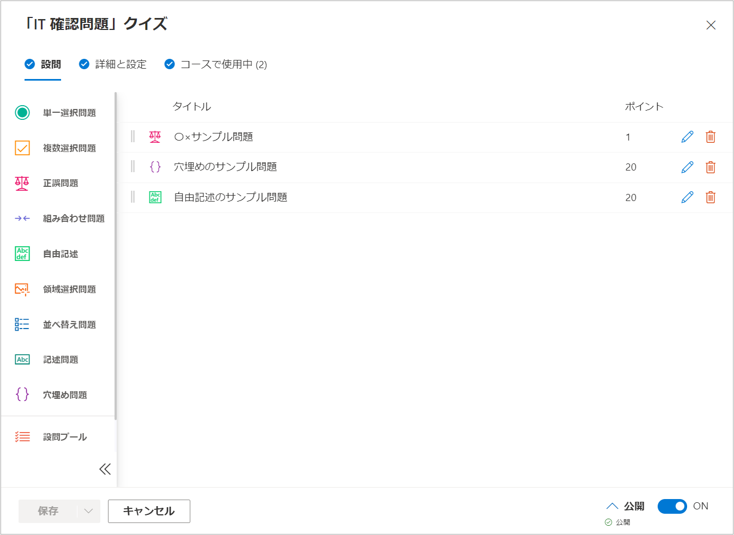Click the ポイント column header
Image resolution: width=734 pixels, height=535 pixels.
pyautogui.click(x=644, y=107)
